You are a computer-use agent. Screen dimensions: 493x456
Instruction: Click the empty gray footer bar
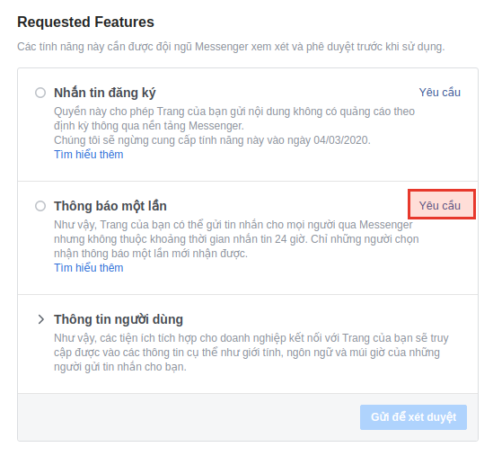[x=189, y=417]
